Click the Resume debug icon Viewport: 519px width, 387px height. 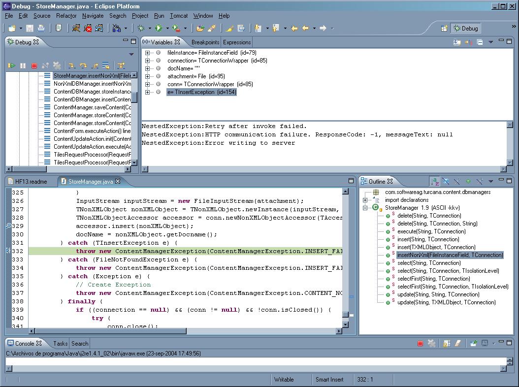click(12, 65)
